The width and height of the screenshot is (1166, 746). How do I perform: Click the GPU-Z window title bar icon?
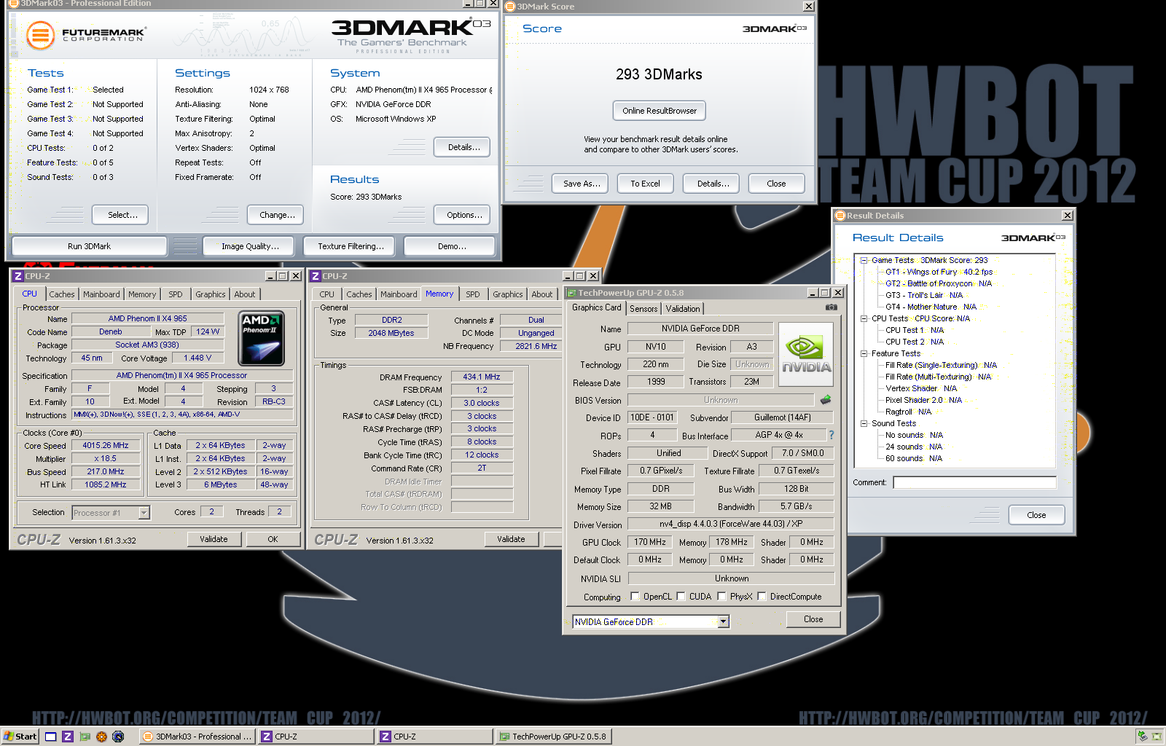[572, 293]
